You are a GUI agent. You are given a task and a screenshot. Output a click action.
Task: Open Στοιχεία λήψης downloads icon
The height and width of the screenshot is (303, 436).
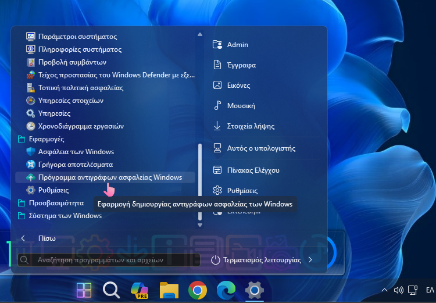point(217,126)
